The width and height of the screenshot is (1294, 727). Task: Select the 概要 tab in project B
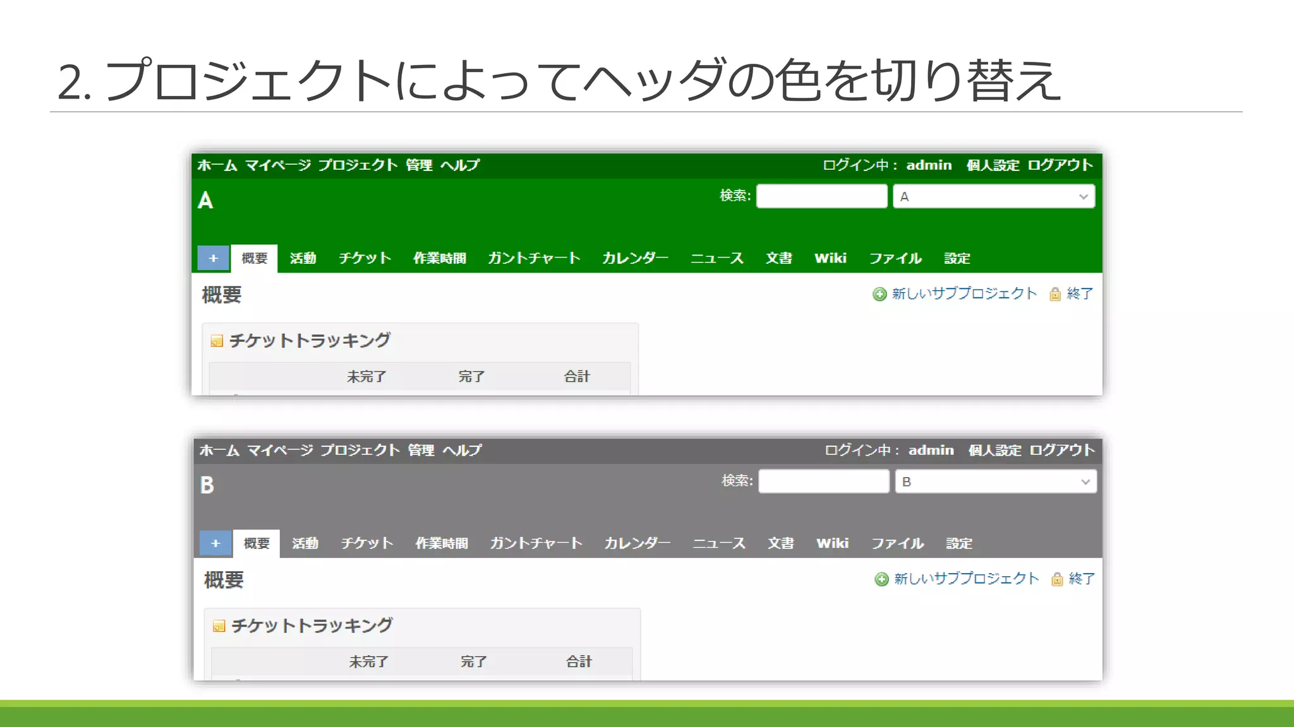pyautogui.click(x=257, y=543)
